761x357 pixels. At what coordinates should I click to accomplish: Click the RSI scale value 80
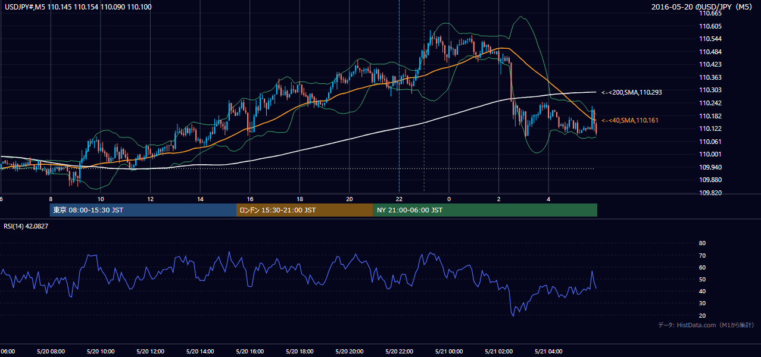click(702, 243)
